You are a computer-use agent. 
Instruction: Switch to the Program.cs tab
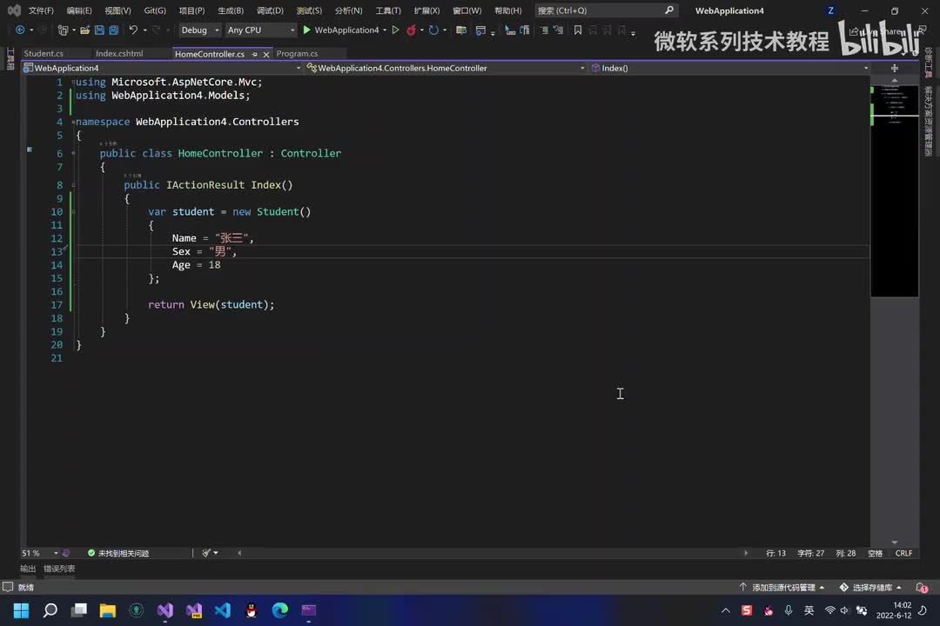(x=297, y=54)
